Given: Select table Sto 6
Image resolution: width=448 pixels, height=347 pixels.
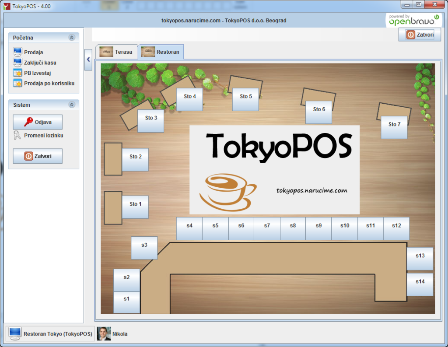Looking at the screenshot, I should tap(318, 112).
